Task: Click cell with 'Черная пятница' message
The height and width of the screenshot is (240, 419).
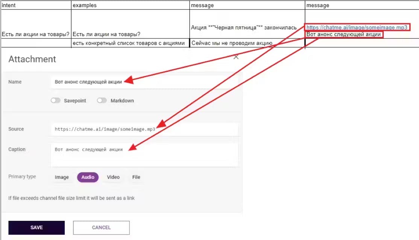Action: pos(247,24)
